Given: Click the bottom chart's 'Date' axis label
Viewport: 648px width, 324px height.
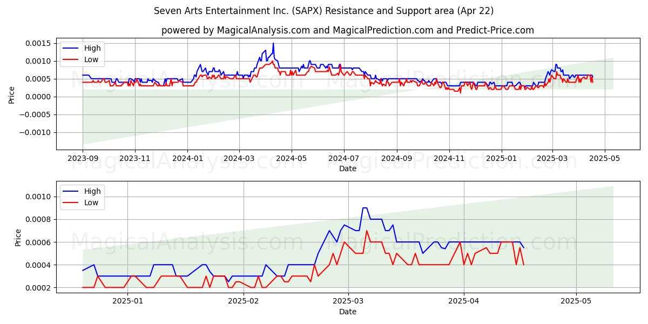Looking at the screenshot, I should coord(348,312).
